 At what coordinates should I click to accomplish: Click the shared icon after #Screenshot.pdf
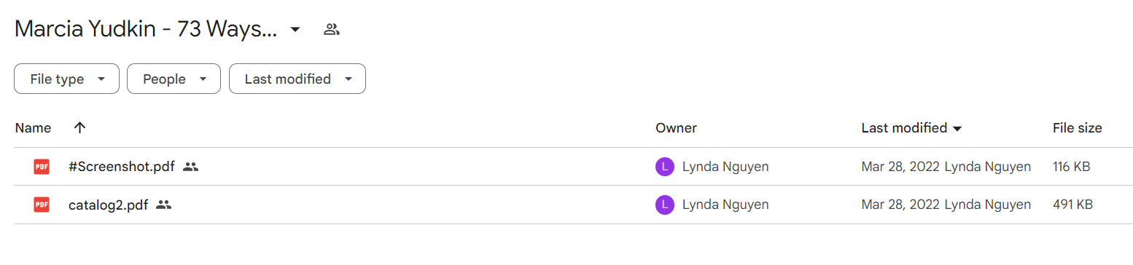pos(190,167)
